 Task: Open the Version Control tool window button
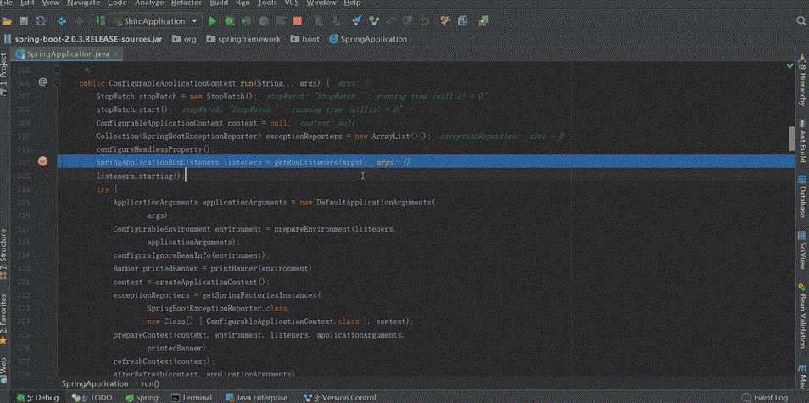pyautogui.click(x=341, y=398)
